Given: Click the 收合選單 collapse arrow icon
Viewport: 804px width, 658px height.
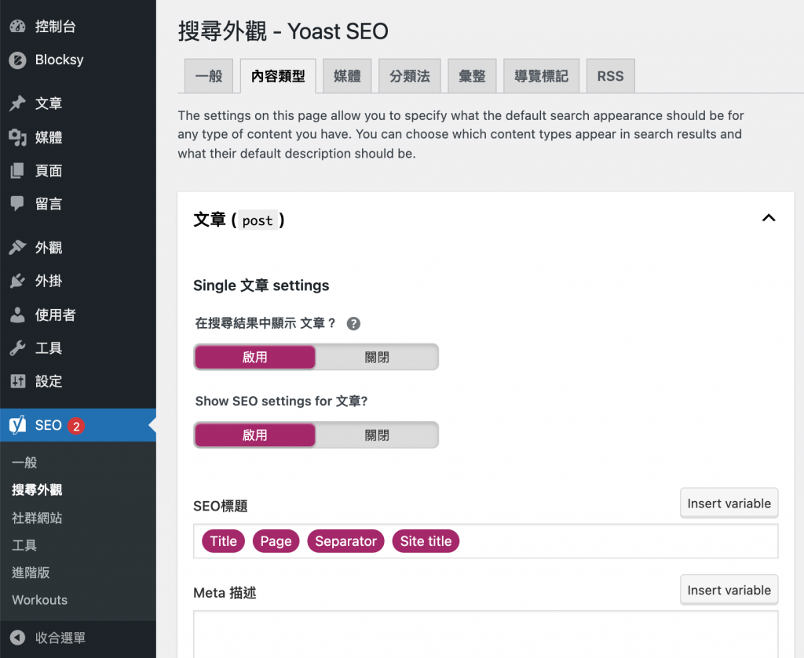Looking at the screenshot, I should click(17, 638).
